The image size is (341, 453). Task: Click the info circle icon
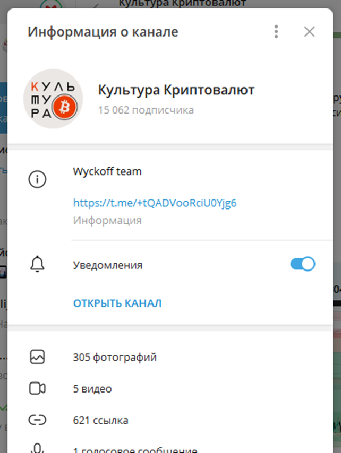click(x=37, y=179)
